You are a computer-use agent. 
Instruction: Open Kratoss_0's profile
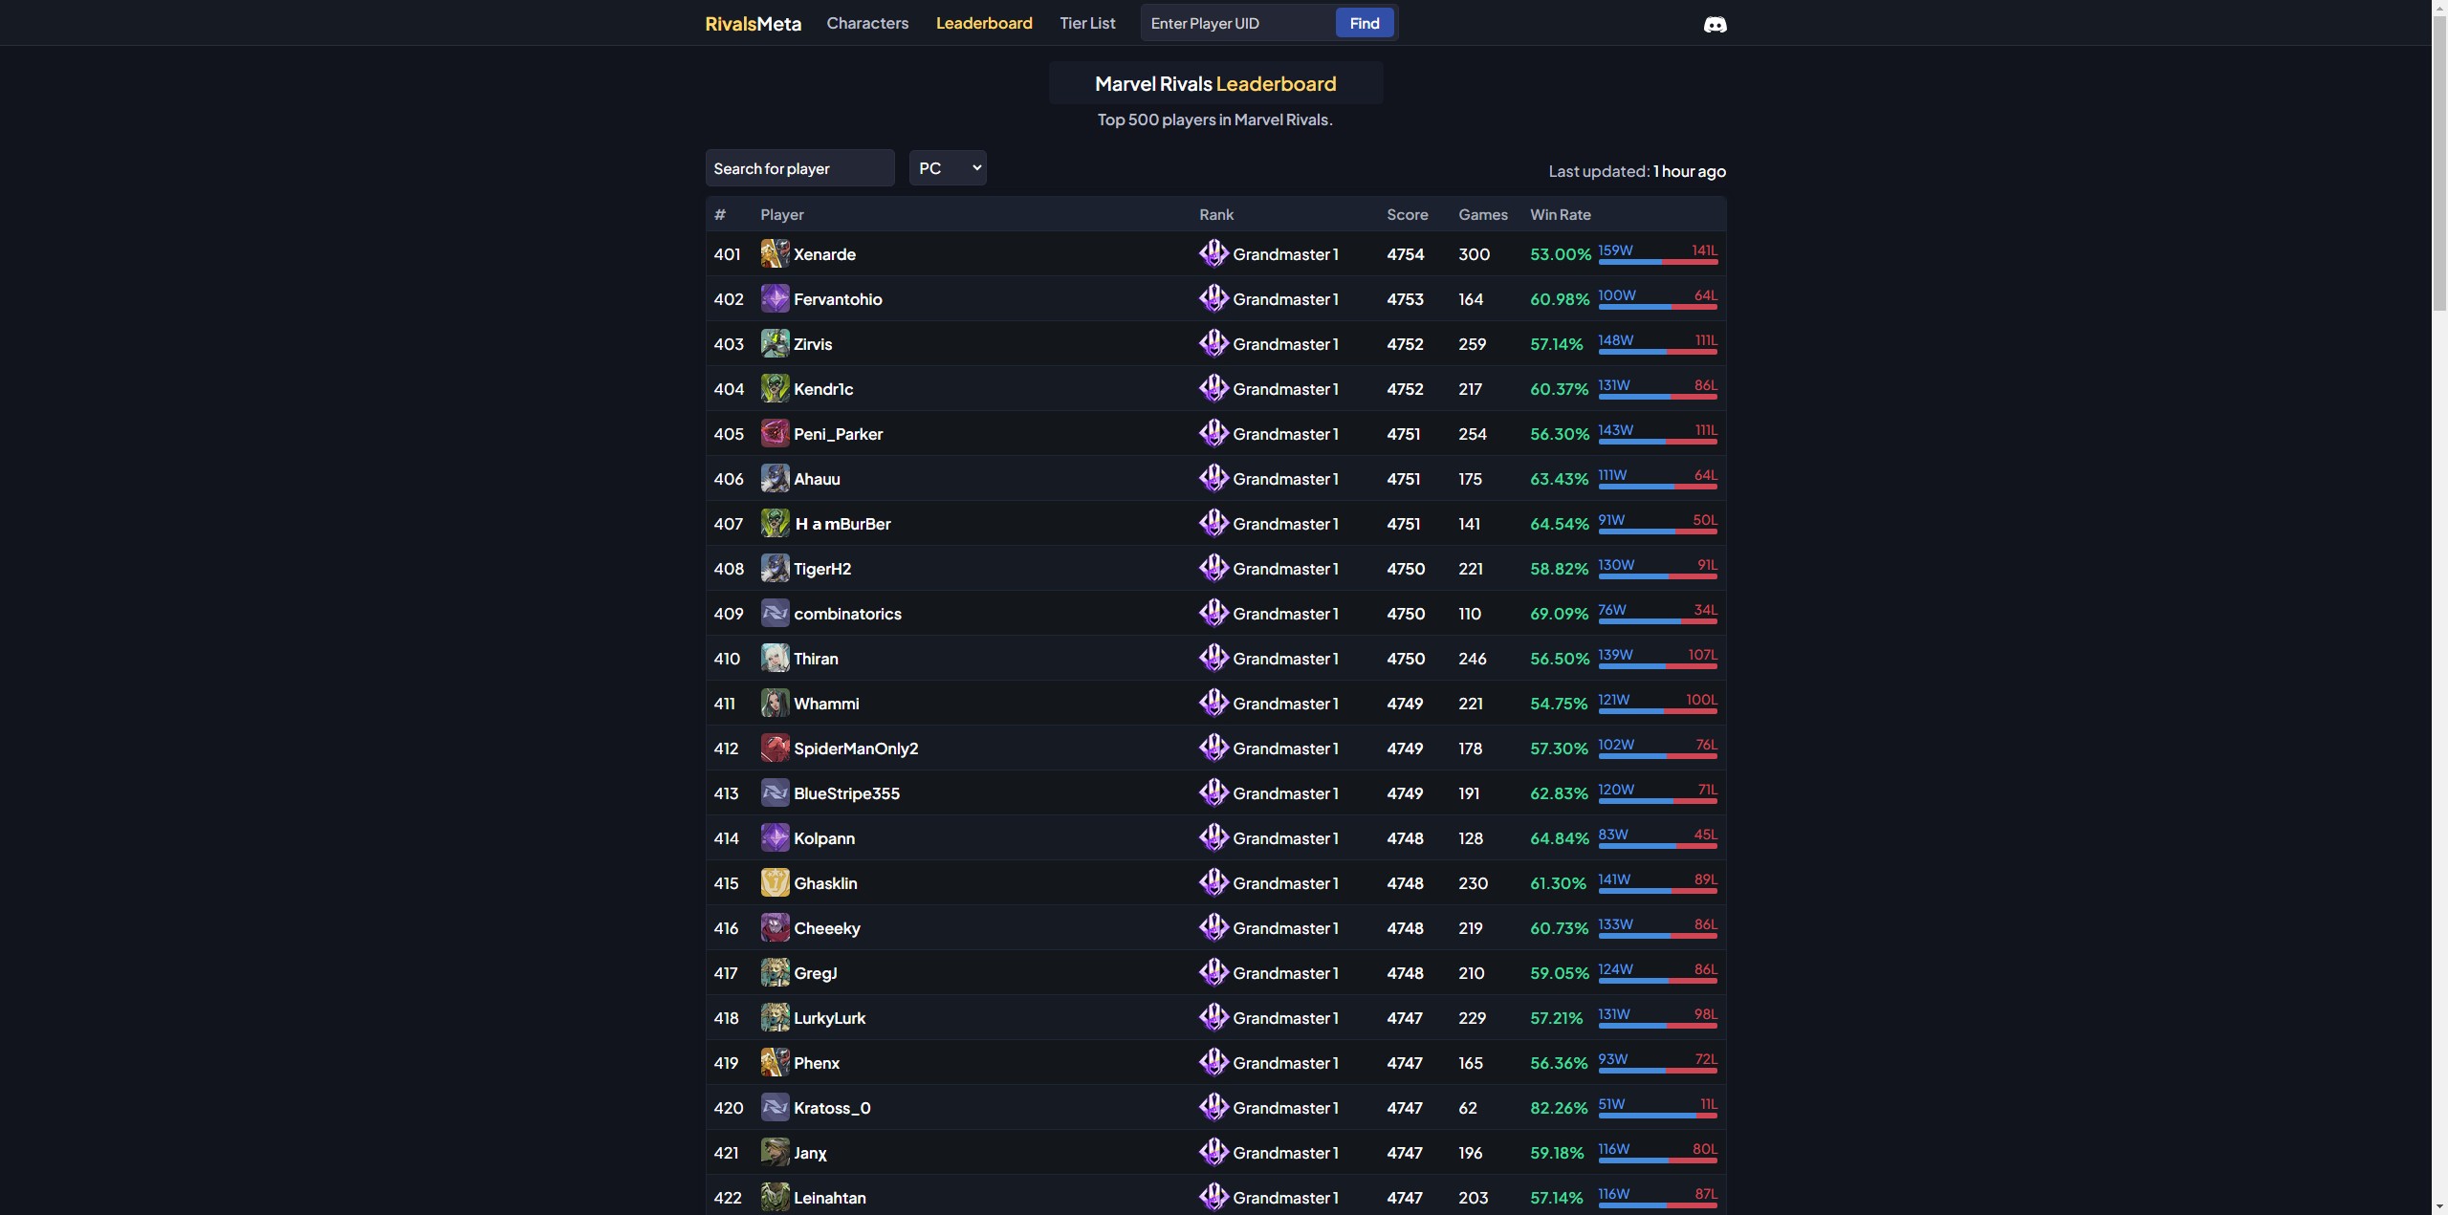pos(832,1107)
